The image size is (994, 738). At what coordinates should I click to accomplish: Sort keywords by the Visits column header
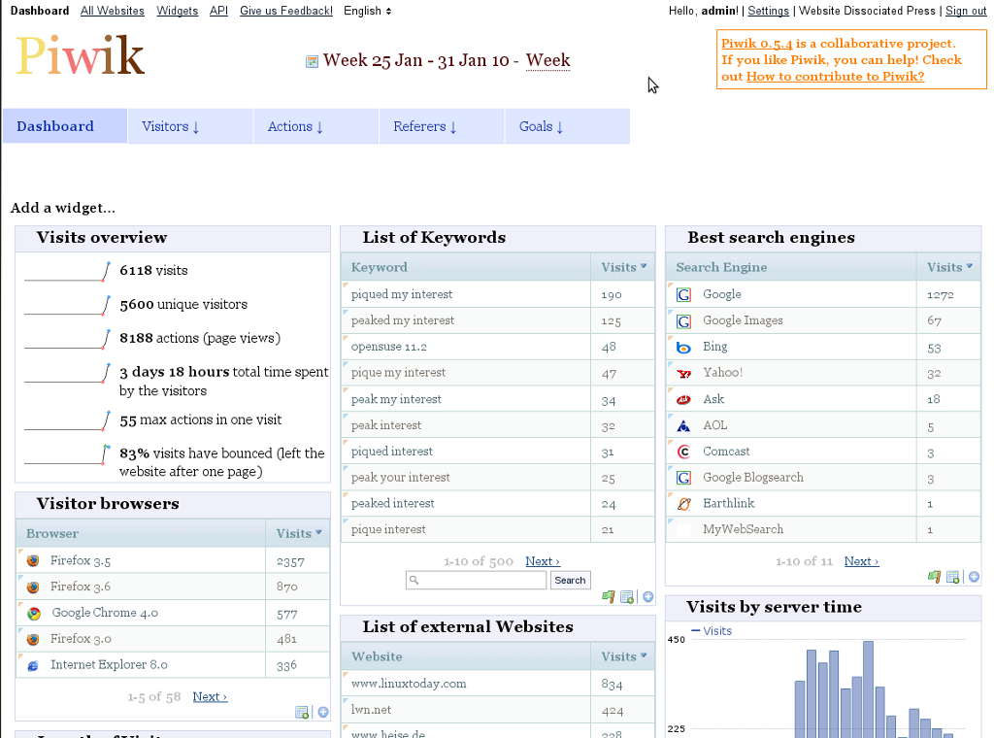[623, 267]
